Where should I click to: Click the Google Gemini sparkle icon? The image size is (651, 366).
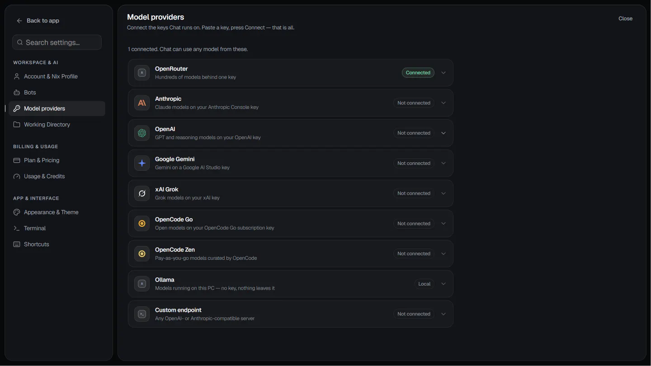point(142,163)
